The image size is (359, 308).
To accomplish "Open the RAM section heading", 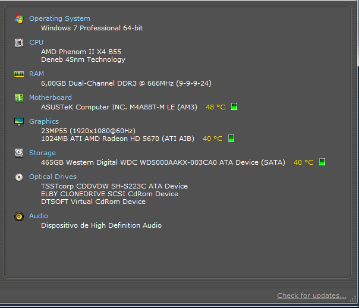I will 36,74.
